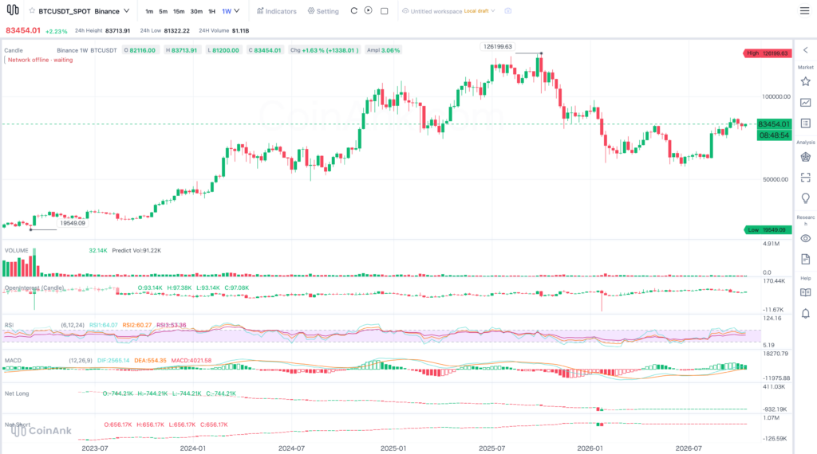
Task: Click the Low value L 81200.00 chip
Action: (223, 50)
